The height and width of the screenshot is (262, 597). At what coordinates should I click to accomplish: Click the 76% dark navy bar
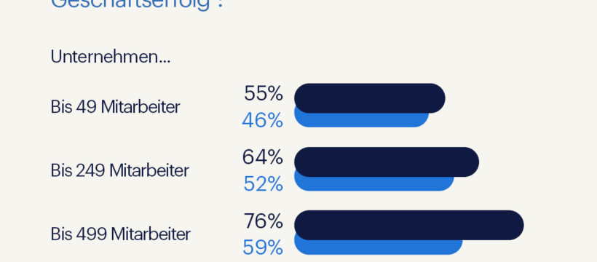pyautogui.click(x=409, y=225)
